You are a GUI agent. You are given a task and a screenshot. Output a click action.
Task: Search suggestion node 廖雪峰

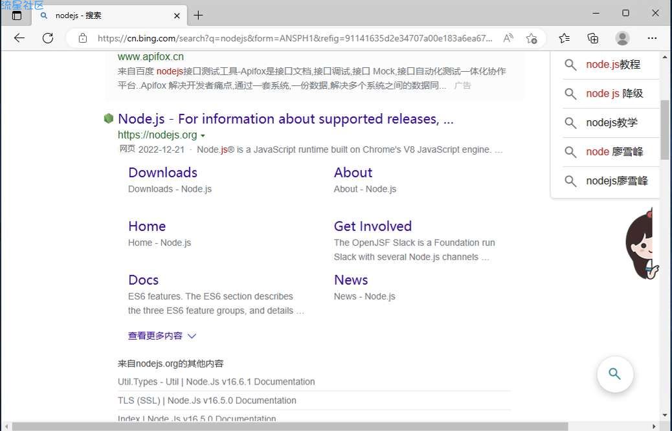614,151
